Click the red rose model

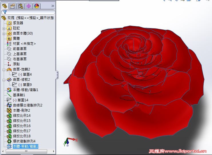pos(134,82)
